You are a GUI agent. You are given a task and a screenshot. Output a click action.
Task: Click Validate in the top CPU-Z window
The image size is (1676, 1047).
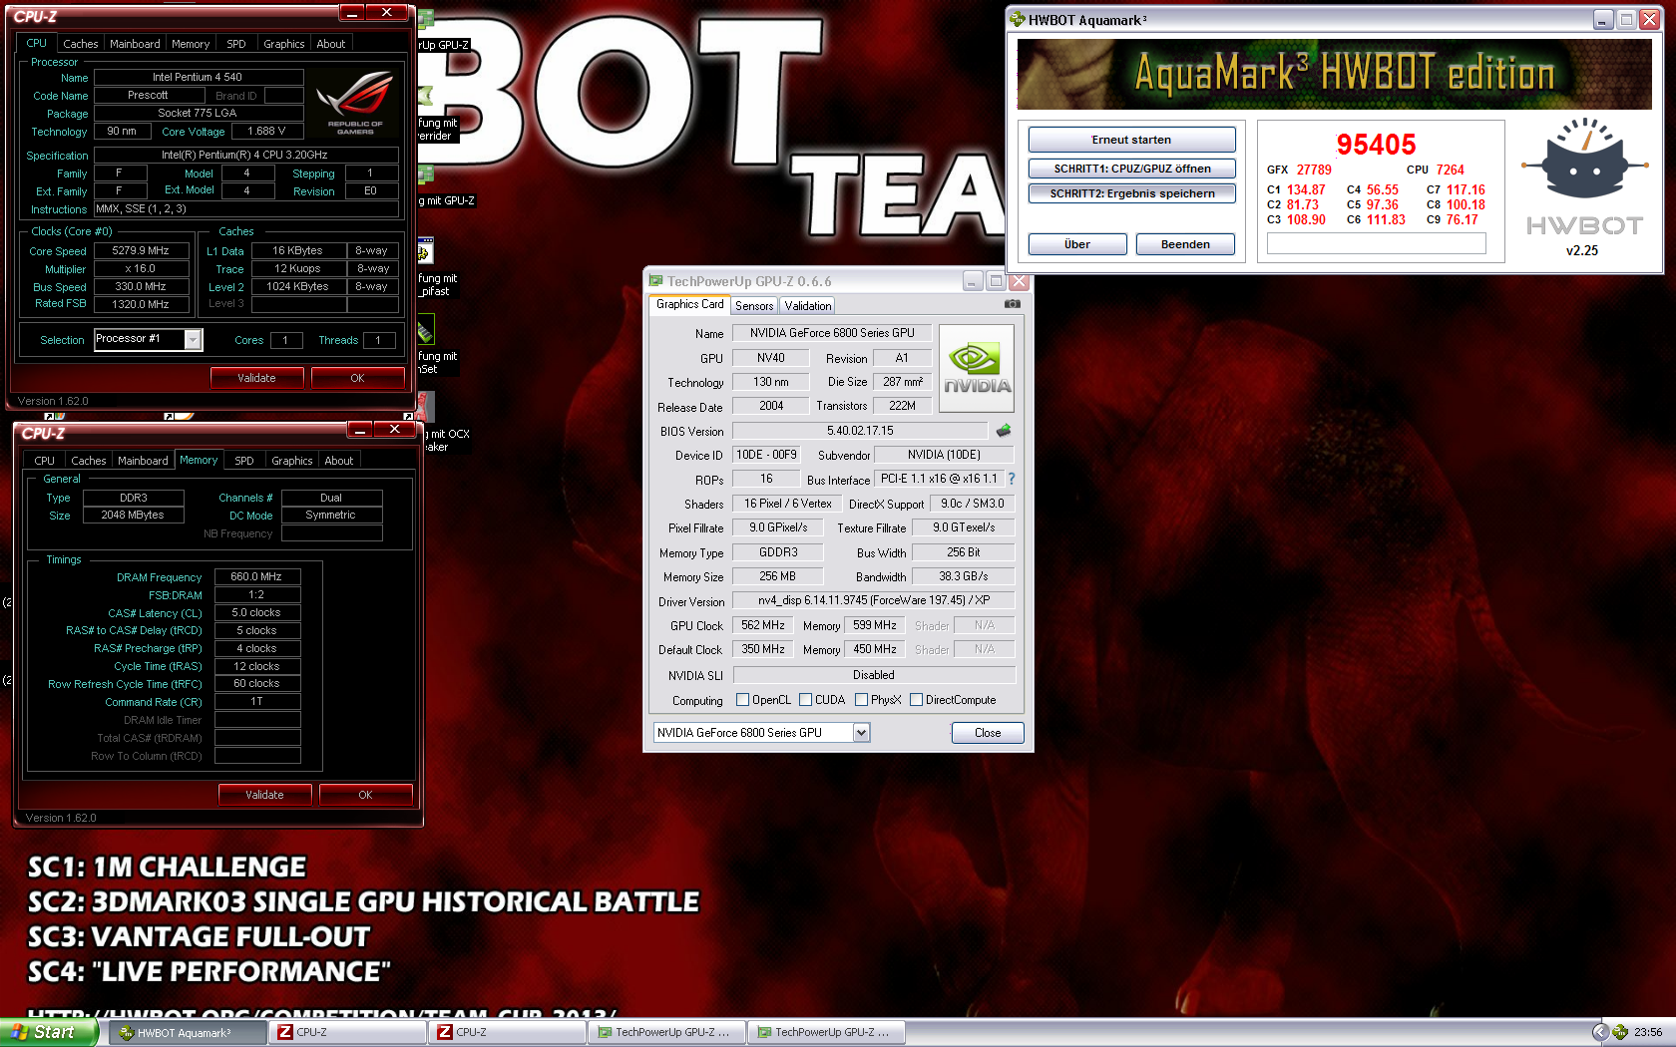click(x=256, y=378)
